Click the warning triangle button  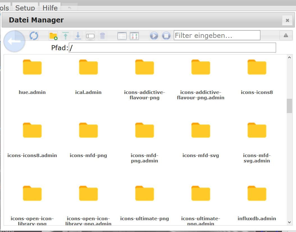pos(286,35)
